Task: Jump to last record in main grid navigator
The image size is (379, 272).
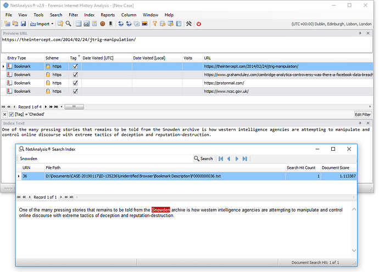Action: (x=56, y=107)
